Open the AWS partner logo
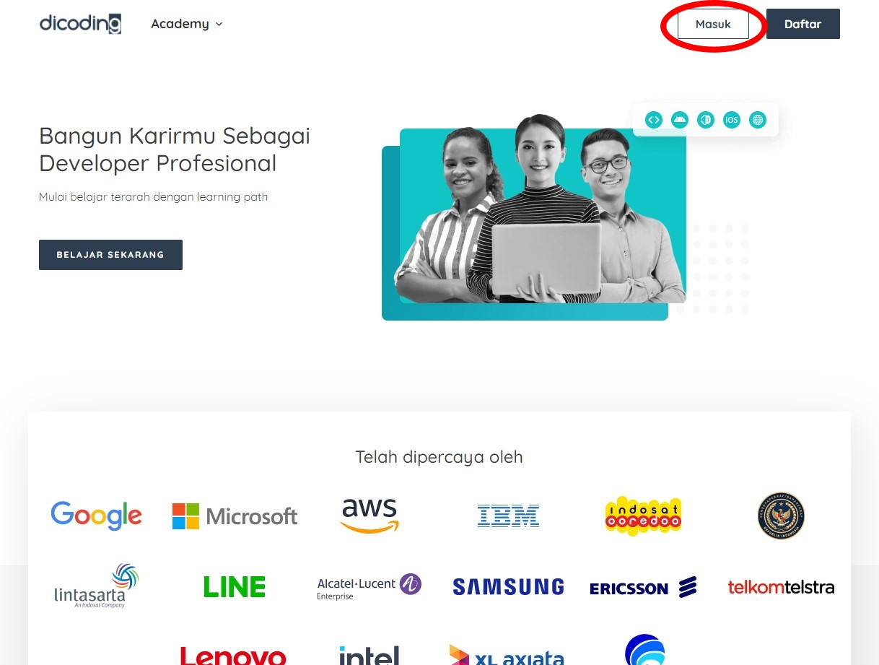 point(369,515)
